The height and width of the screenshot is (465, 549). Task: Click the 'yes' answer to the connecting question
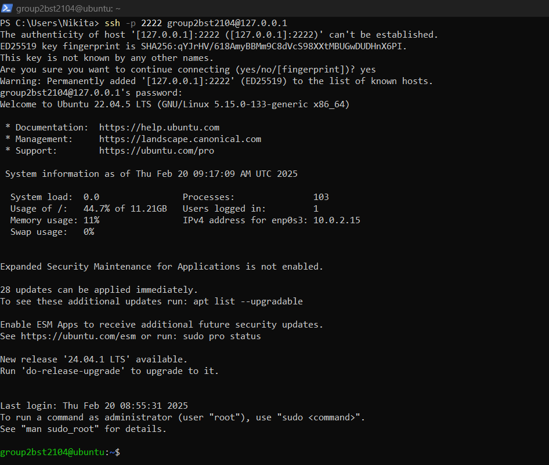click(x=368, y=70)
